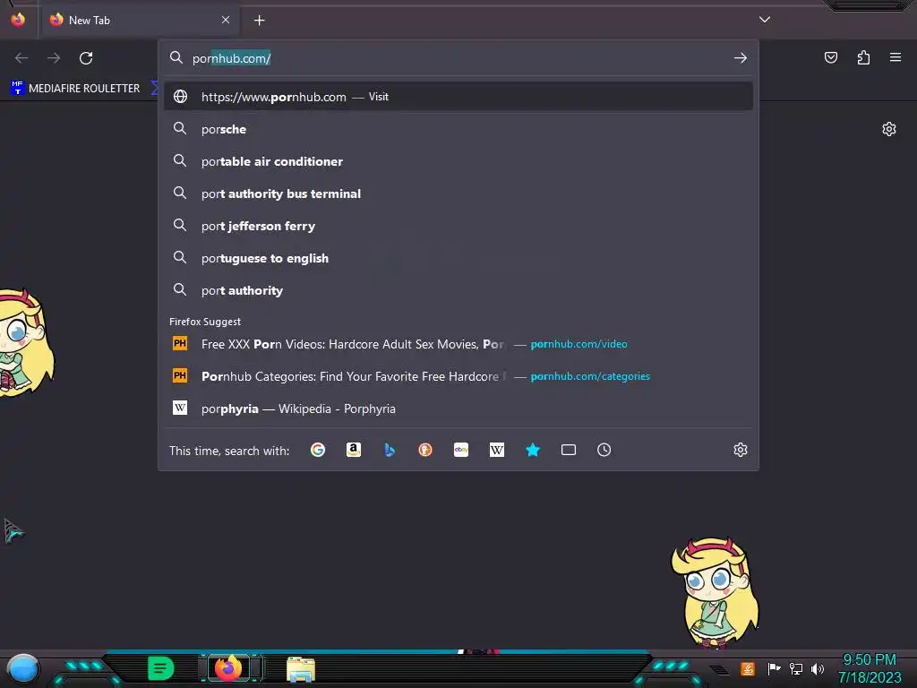The height and width of the screenshot is (688, 917).
Task: Search with DuckDuckGo one-off engine icon
Action: point(425,450)
